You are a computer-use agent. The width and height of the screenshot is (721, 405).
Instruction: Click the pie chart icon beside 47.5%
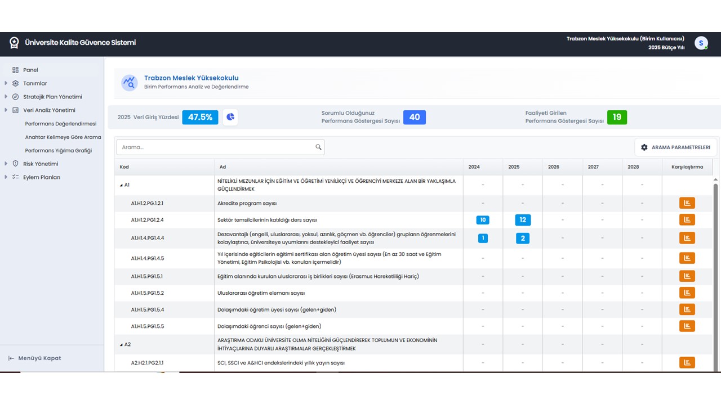click(x=230, y=117)
